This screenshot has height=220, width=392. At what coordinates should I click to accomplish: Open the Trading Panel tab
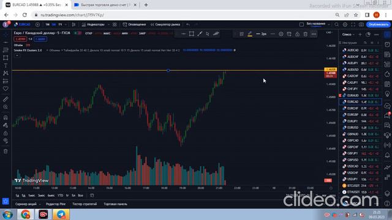[116, 204]
